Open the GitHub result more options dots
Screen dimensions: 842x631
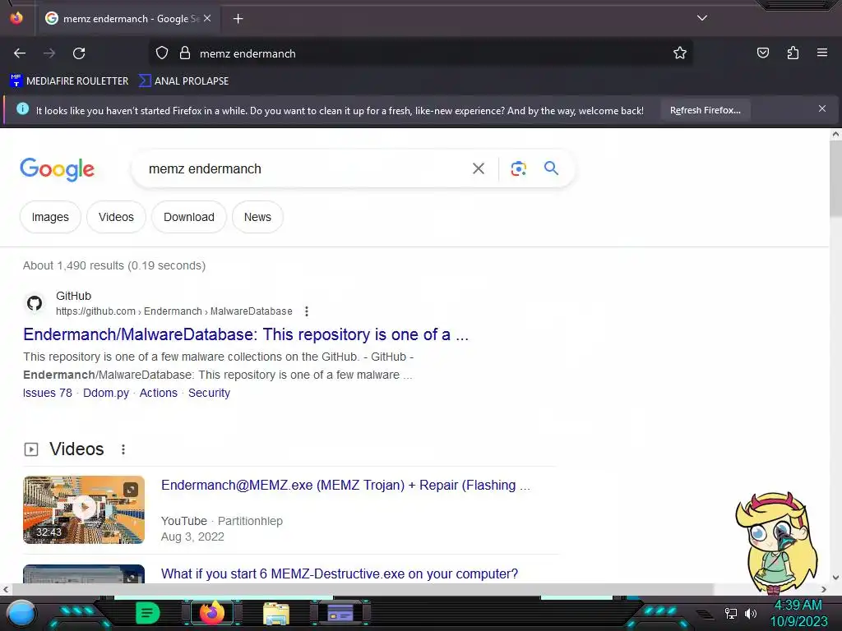point(306,311)
